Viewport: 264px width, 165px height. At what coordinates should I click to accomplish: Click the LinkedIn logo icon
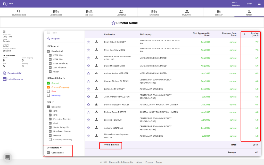pyautogui.click(x=5, y=79)
